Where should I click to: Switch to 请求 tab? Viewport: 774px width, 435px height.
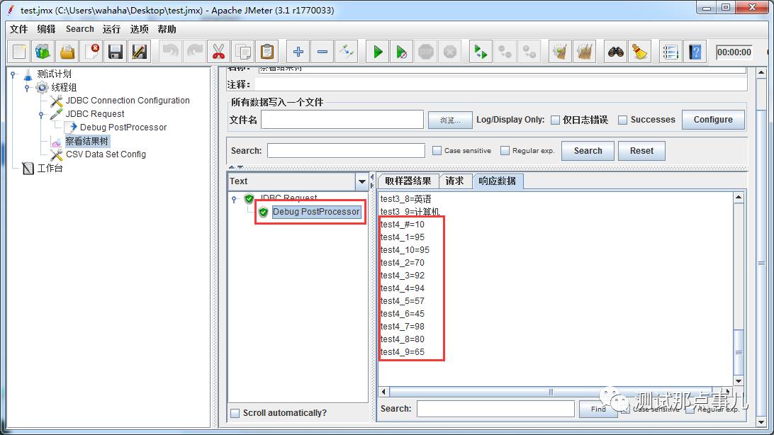(454, 181)
